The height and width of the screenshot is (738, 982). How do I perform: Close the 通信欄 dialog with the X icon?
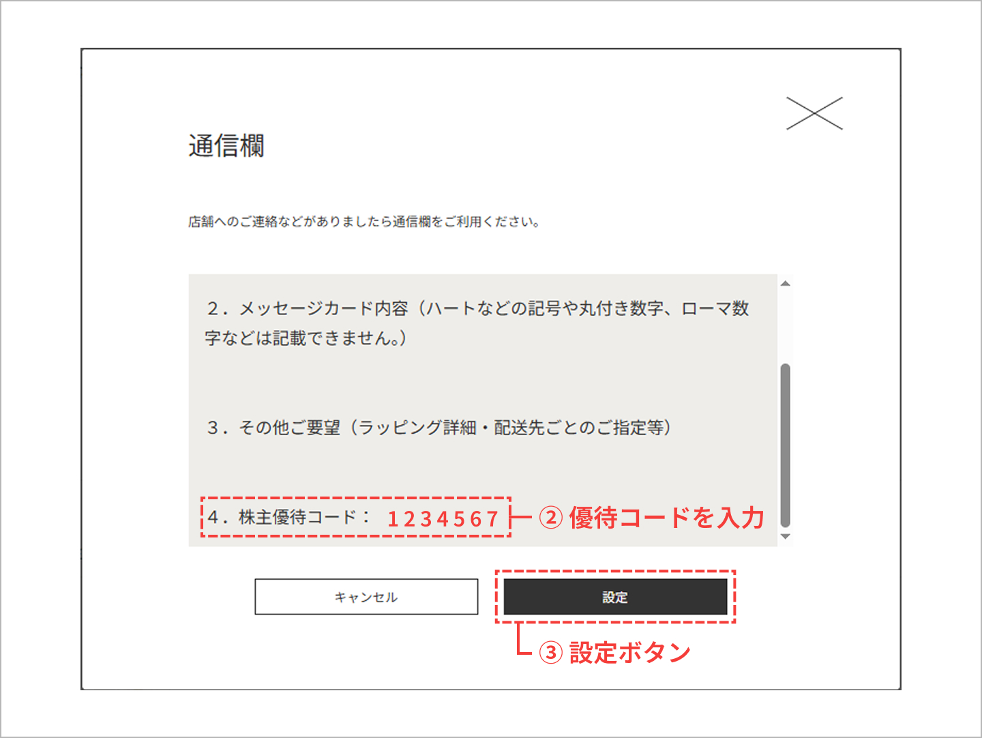814,113
